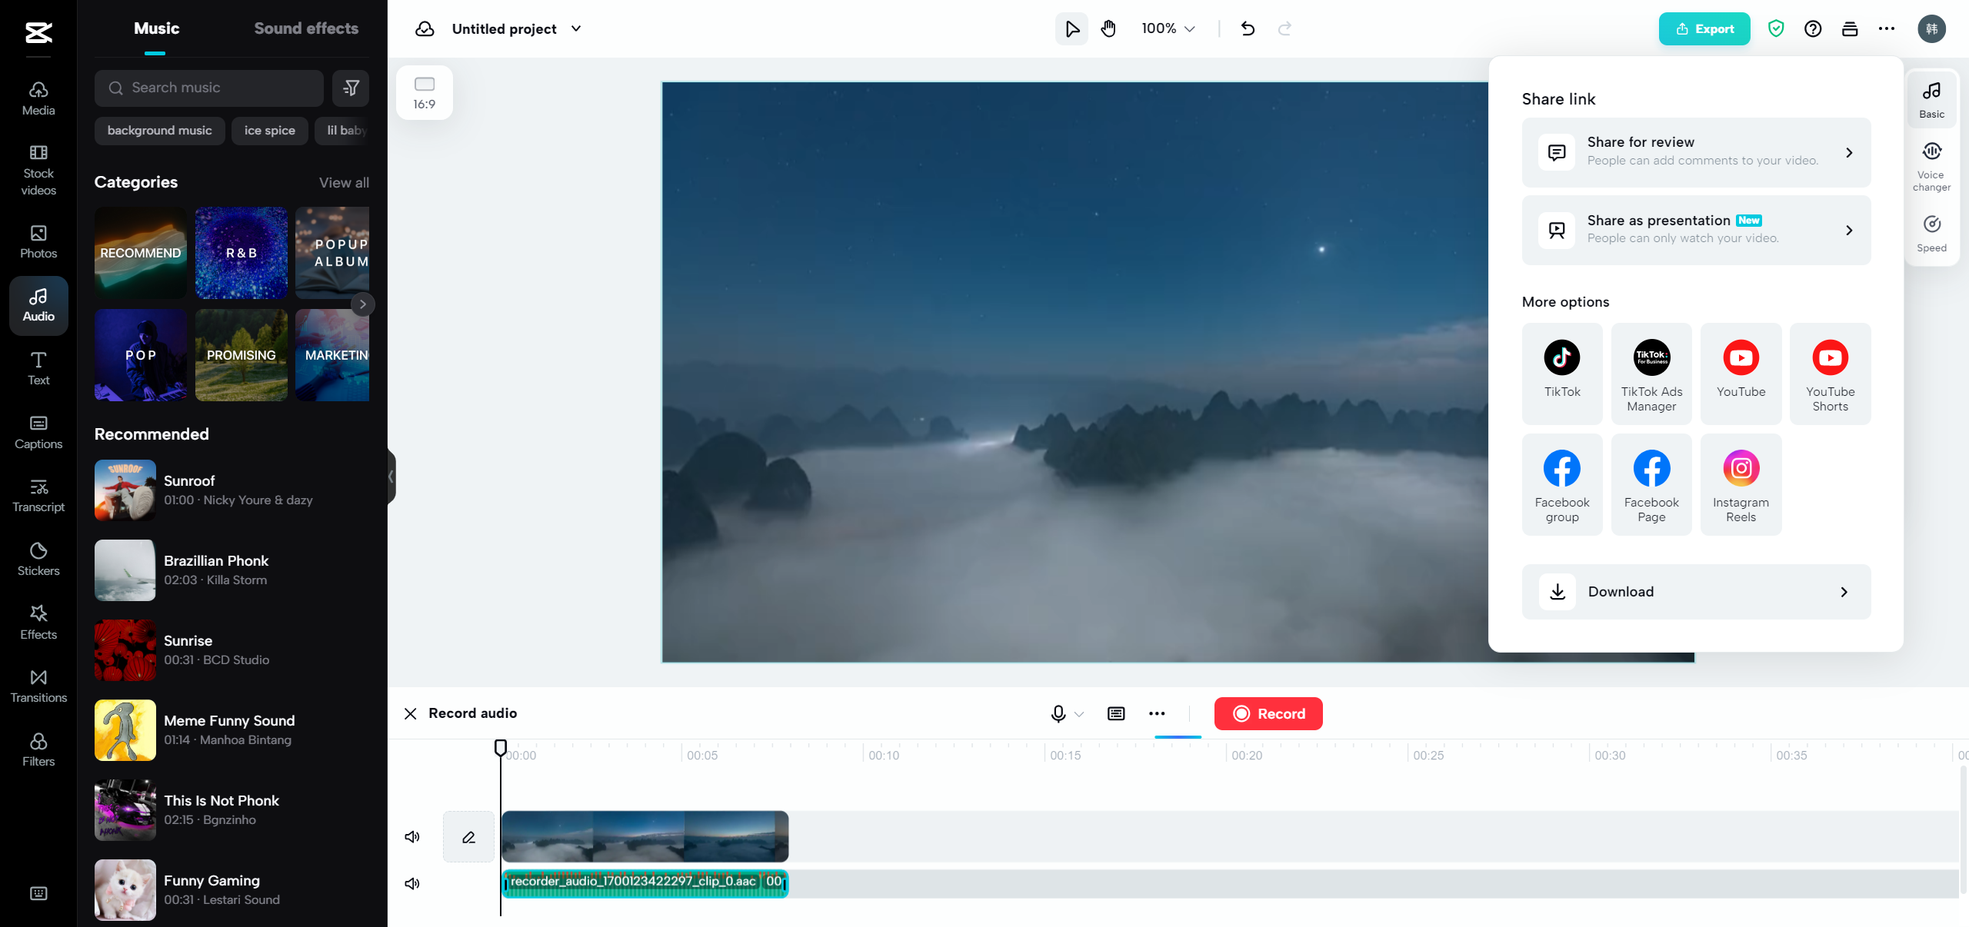1969x927 pixels.
Task: Start recording with the Record button
Action: tap(1268, 713)
